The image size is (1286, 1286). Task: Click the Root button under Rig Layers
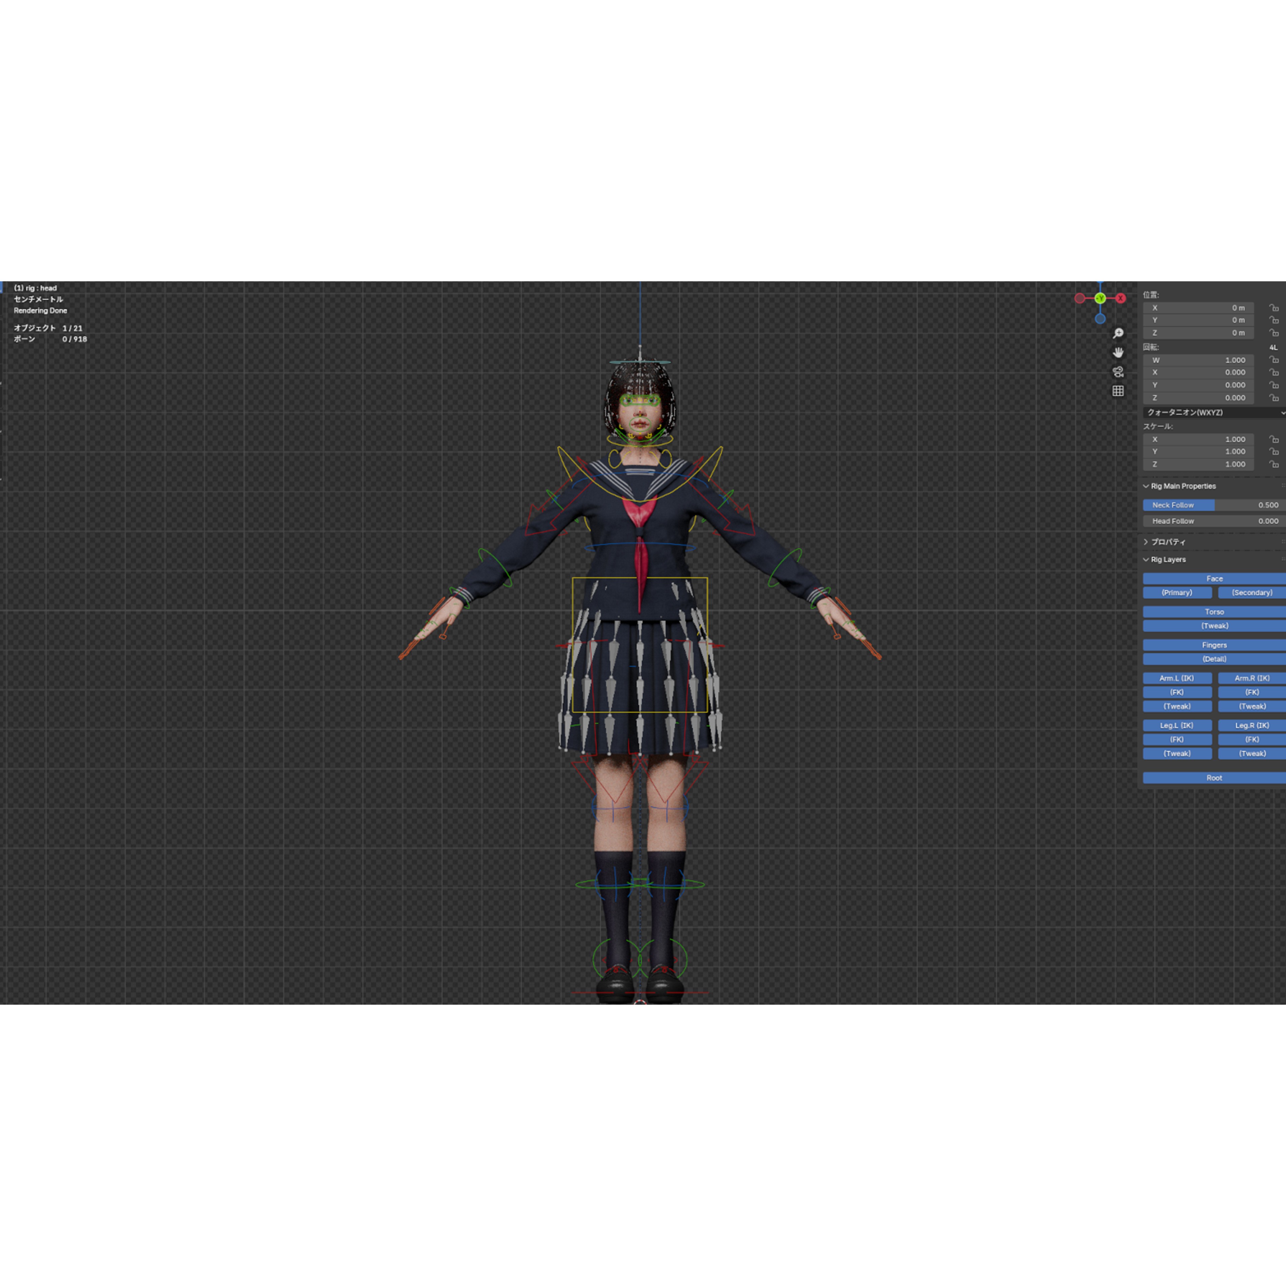[x=1214, y=777]
